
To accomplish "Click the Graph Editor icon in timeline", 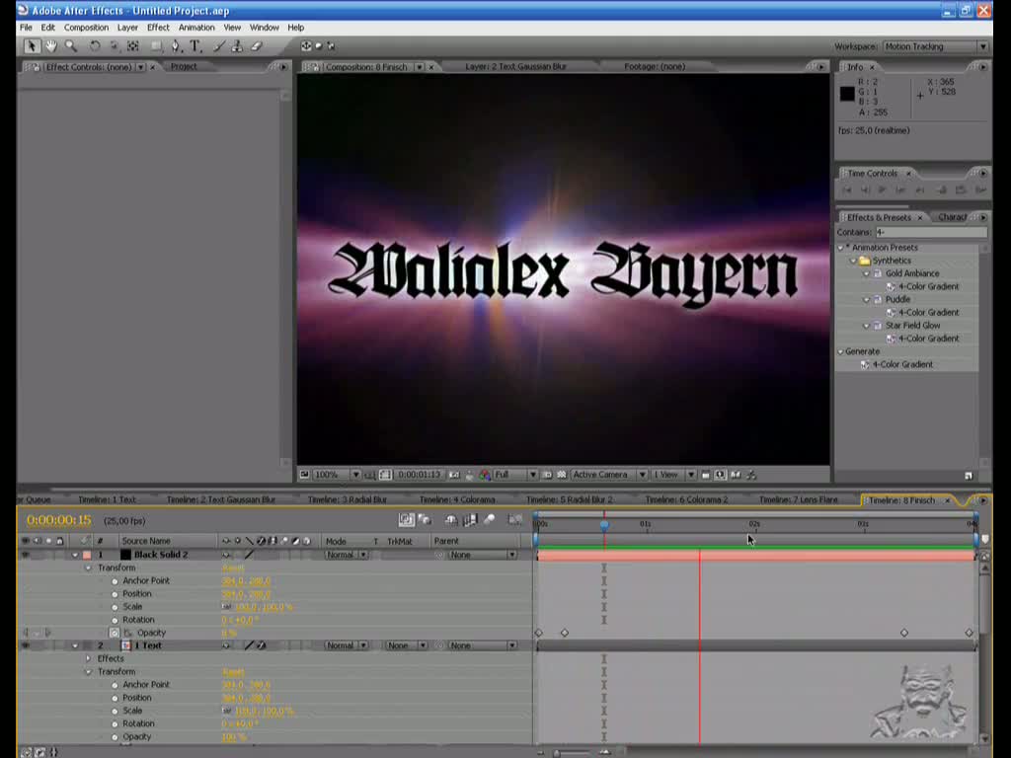I will 515,519.
